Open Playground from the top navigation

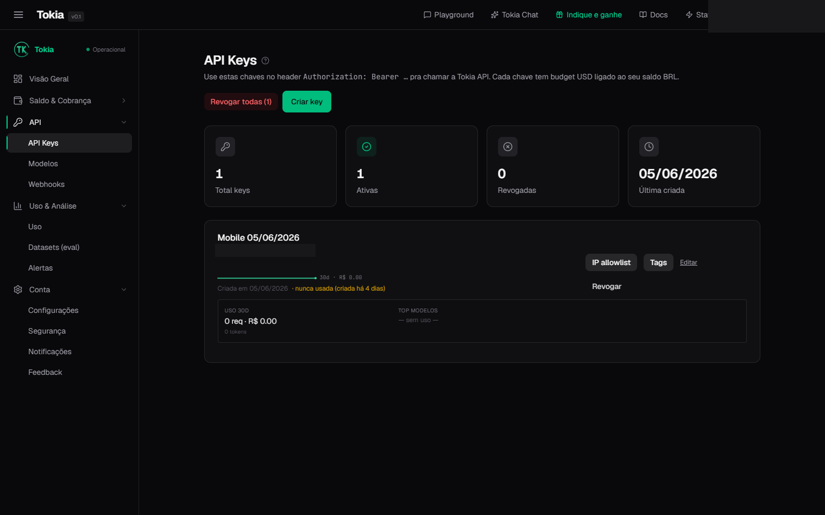[x=448, y=15]
